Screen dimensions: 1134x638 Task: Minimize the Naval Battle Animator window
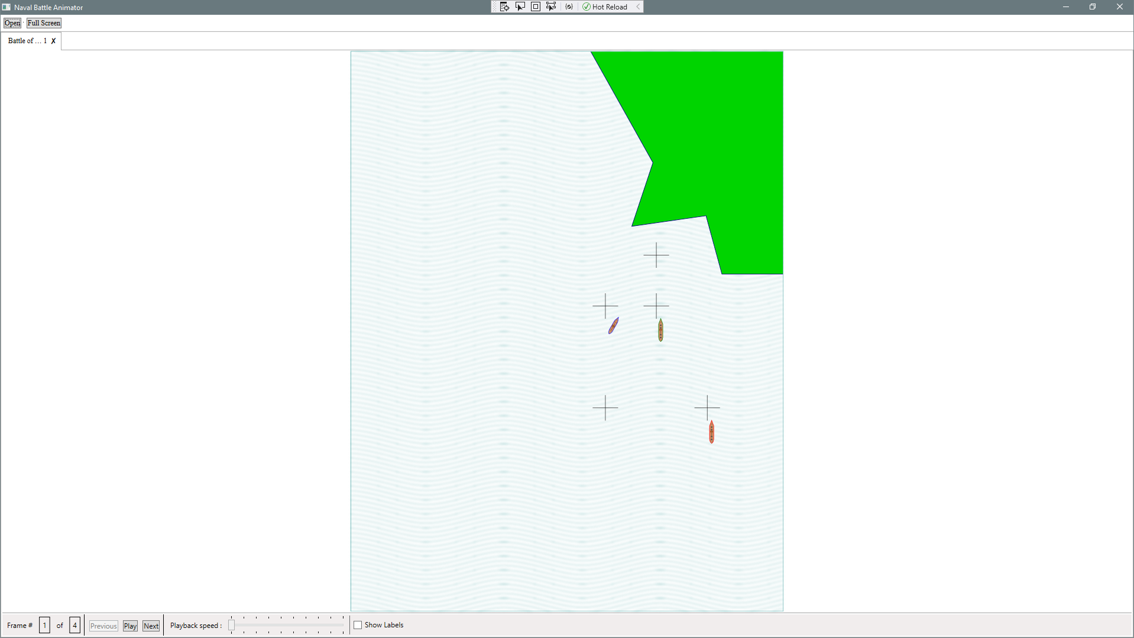(1066, 7)
